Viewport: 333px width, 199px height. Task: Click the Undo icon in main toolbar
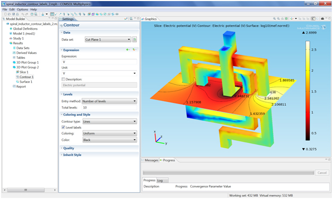pyautogui.click(x=23, y=14)
